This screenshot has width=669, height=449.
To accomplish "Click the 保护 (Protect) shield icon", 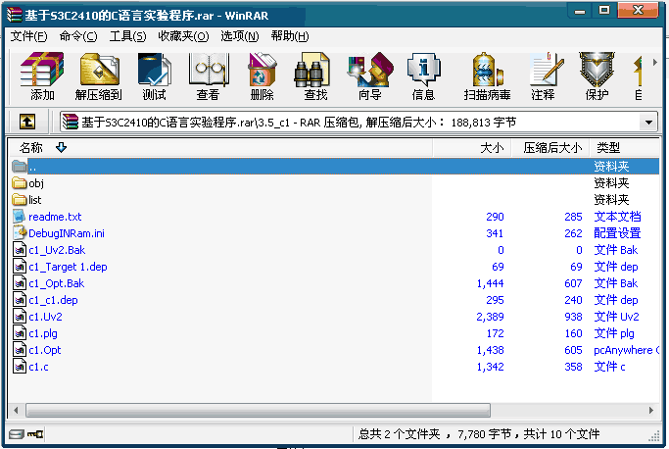I will (597, 76).
